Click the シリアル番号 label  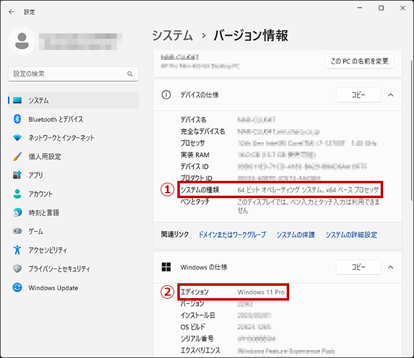[197, 338]
